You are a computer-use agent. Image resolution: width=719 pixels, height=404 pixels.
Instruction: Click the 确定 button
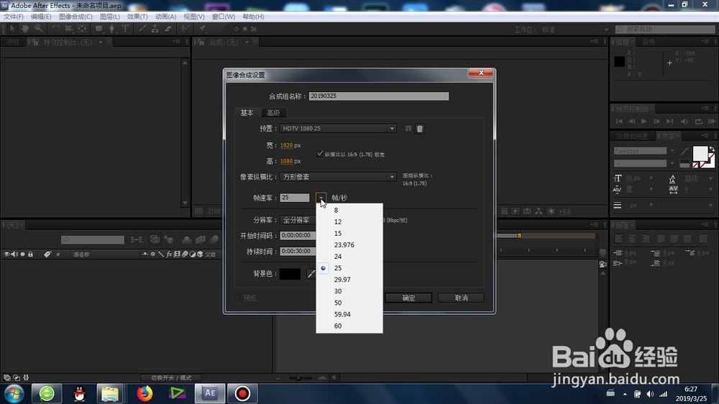[x=408, y=298]
